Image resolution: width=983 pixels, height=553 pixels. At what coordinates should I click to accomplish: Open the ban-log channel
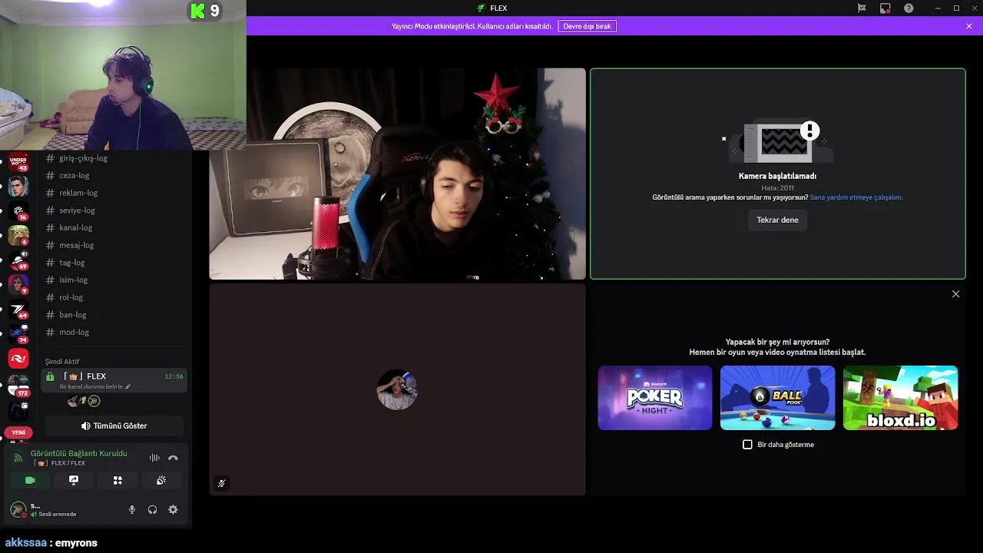pyautogui.click(x=114, y=315)
